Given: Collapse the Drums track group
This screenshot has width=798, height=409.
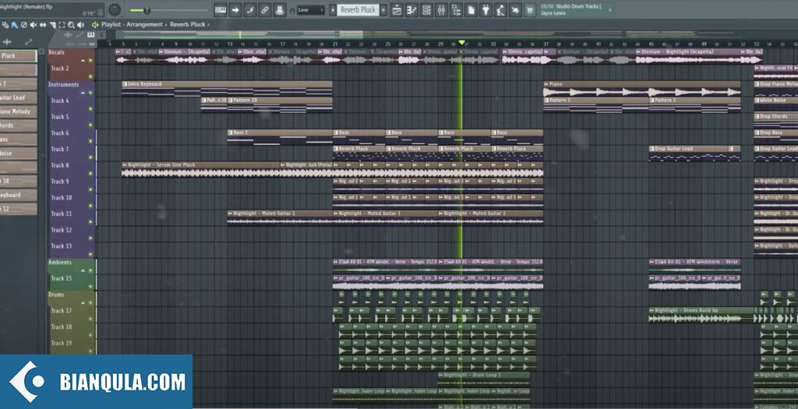Looking at the screenshot, I should tap(83, 303).
